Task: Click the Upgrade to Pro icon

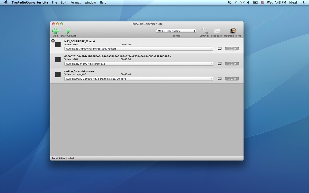Action: 233,31
